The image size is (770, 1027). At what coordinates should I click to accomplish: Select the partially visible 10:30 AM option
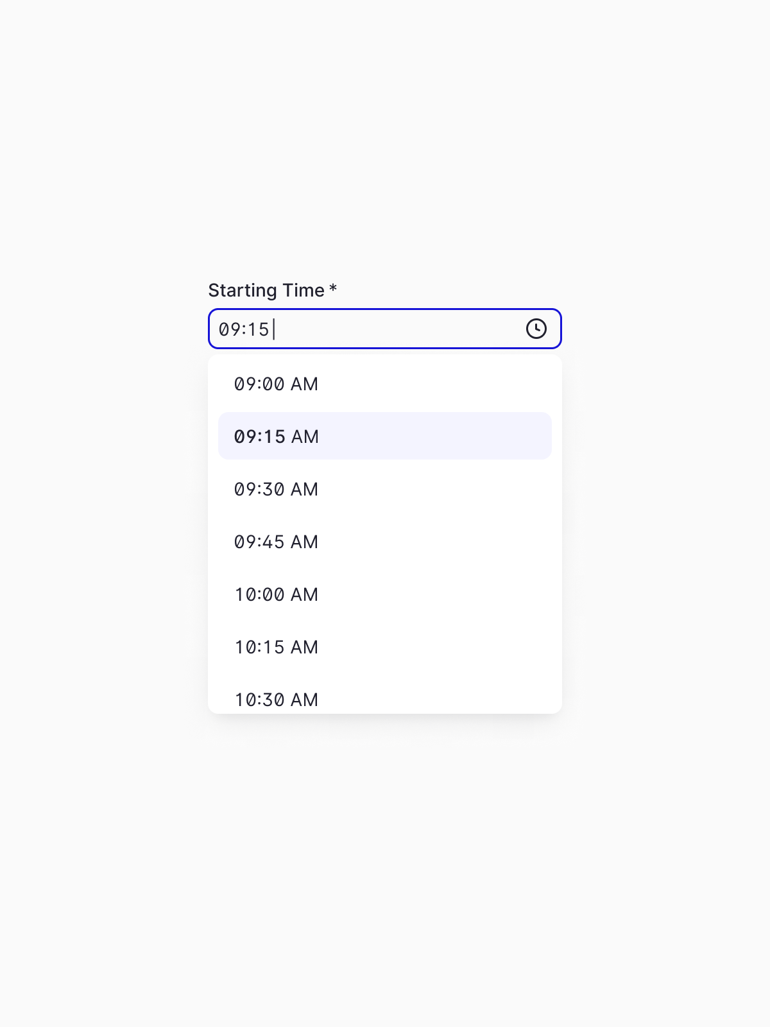click(x=276, y=700)
